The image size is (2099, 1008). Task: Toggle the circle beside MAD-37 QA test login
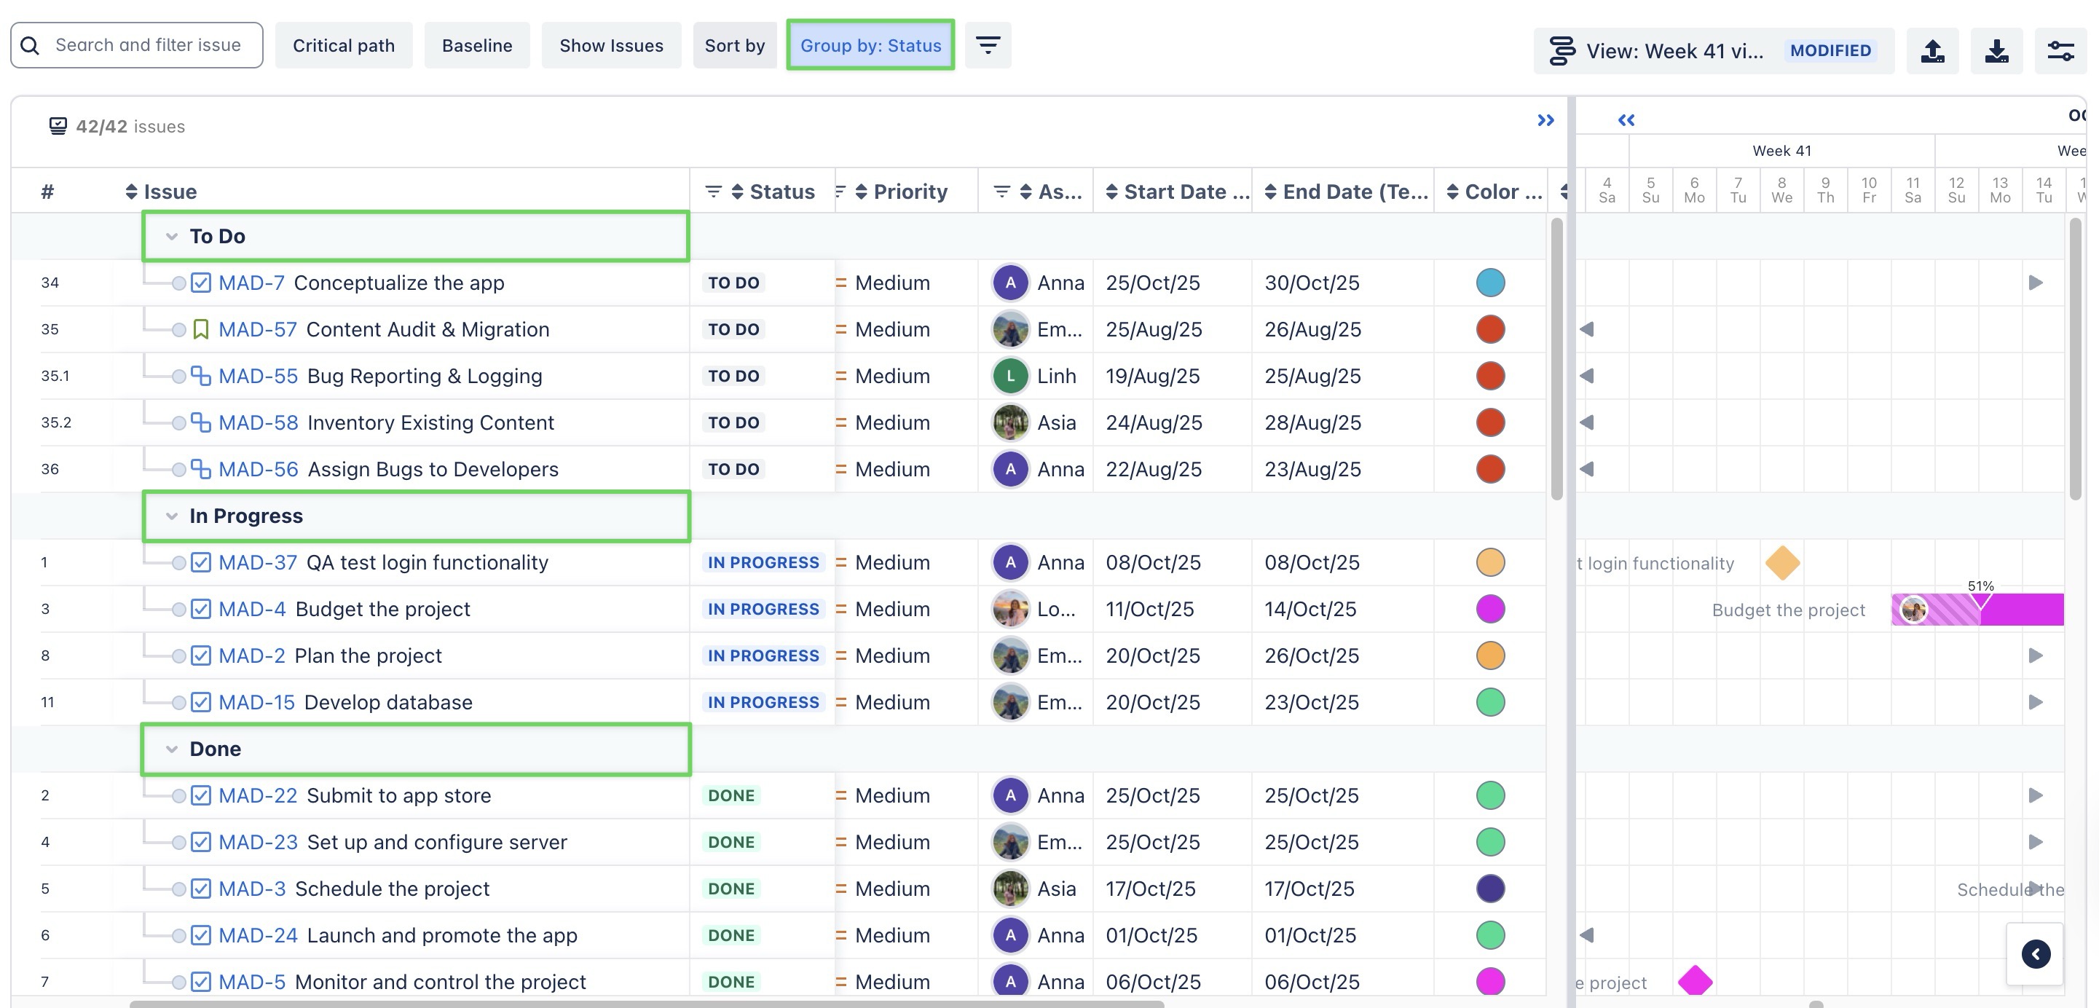pos(178,562)
